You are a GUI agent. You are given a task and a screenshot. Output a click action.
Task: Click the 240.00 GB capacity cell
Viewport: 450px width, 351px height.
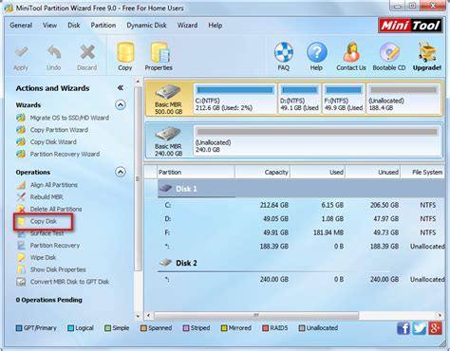point(274,279)
